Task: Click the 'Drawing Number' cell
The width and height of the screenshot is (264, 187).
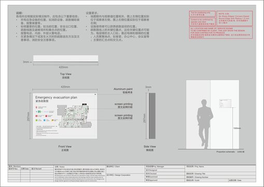Action: pyautogui.click(x=220, y=177)
